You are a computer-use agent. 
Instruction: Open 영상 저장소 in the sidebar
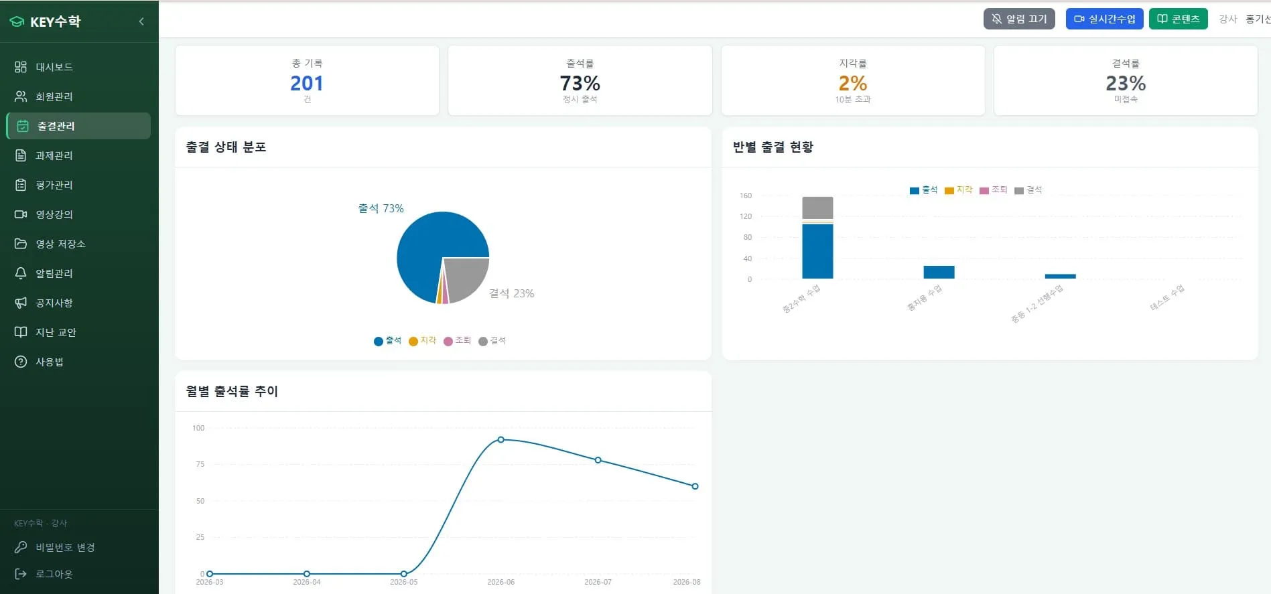click(78, 244)
